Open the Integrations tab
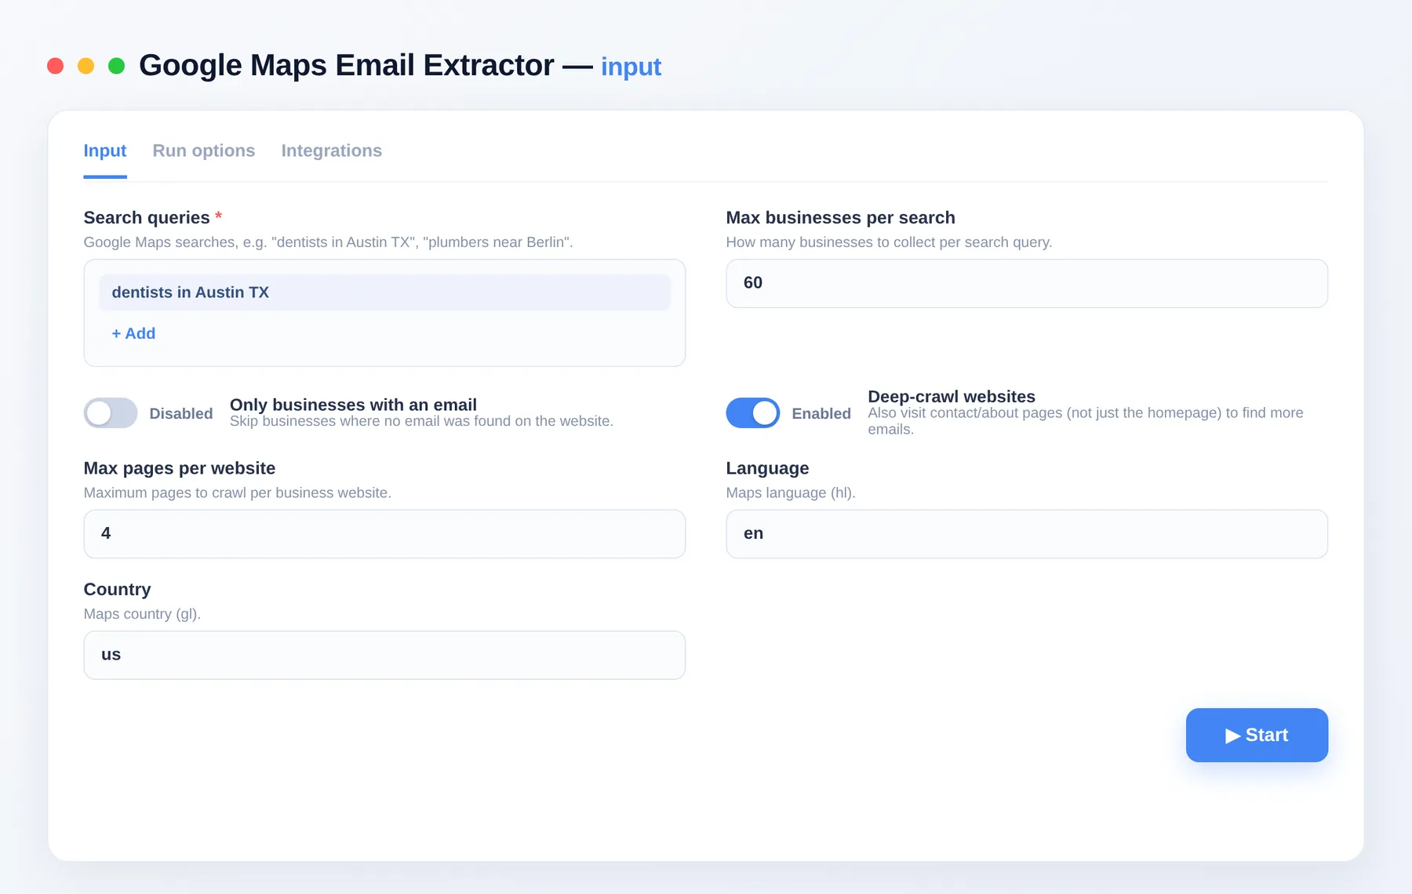The height and width of the screenshot is (894, 1412). (x=332, y=151)
